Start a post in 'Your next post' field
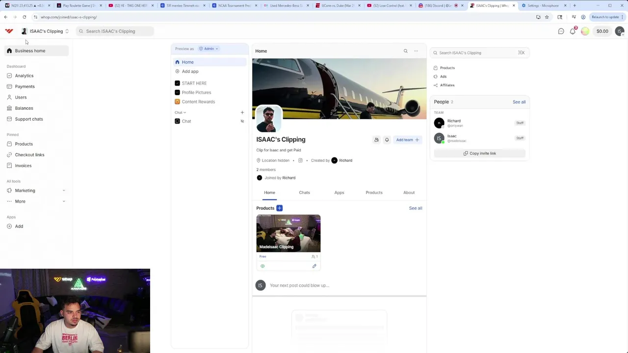The width and height of the screenshot is (628, 353). pyautogui.click(x=299, y=285)
